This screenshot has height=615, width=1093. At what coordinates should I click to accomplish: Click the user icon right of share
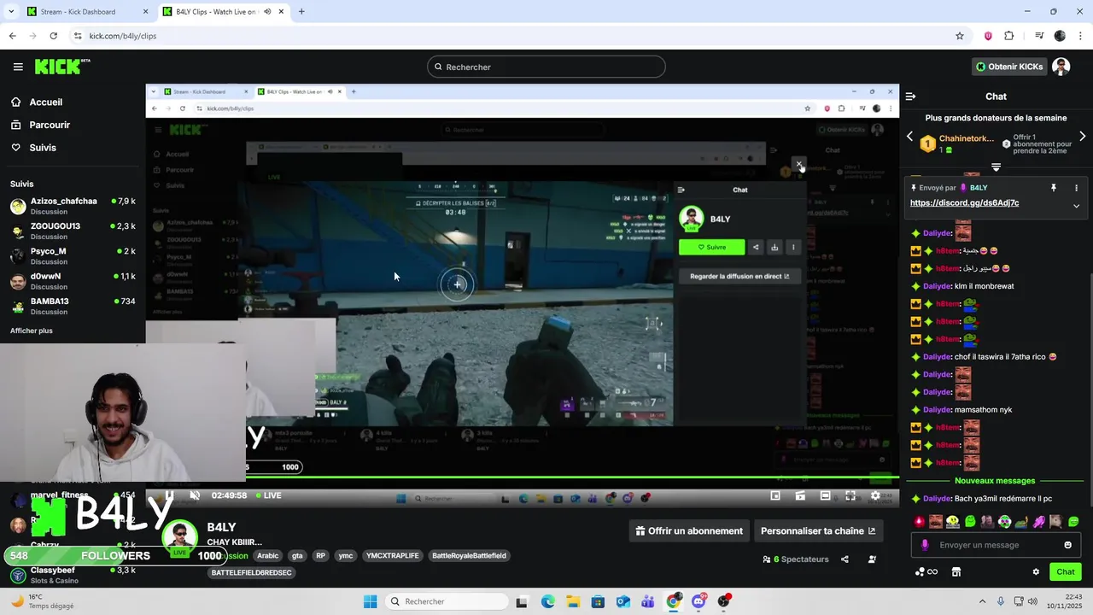pyautogui.click(x=872, y=559)
